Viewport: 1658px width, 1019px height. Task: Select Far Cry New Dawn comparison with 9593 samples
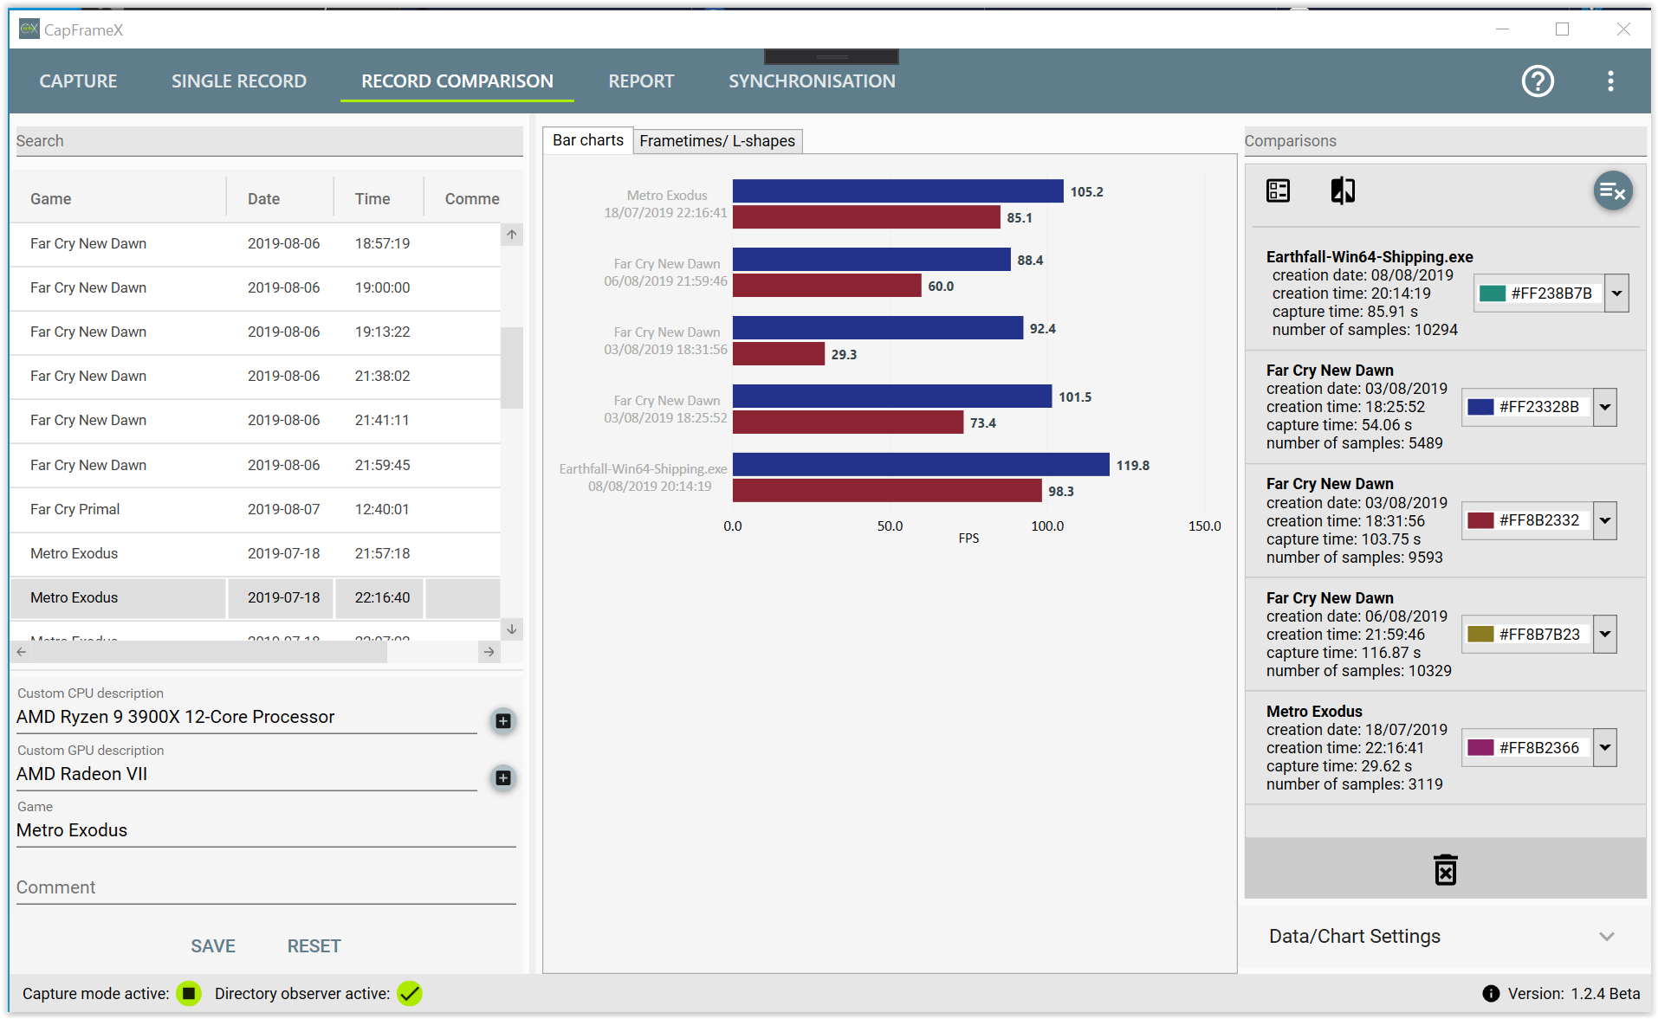(x=1444, y=520)
